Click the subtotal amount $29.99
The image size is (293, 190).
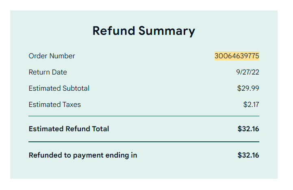248,88
